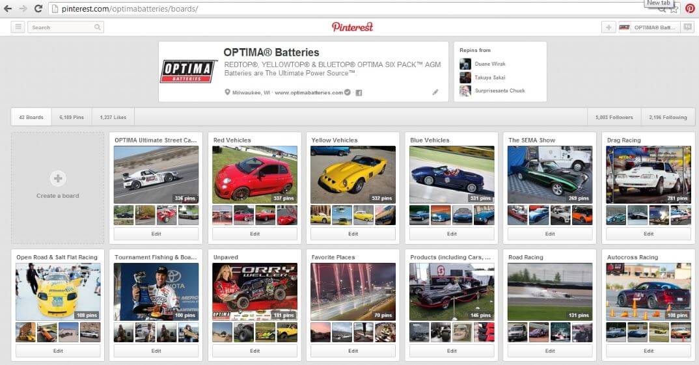
Task: Edit the Red Vehicles board
Action: [x=254, y=234]
